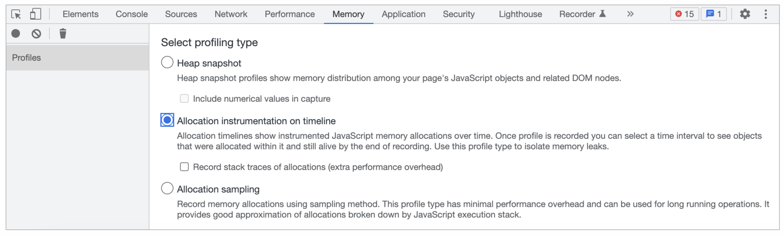
Task: Select the Allocation sampling radio button
Action: click(167, 188)
